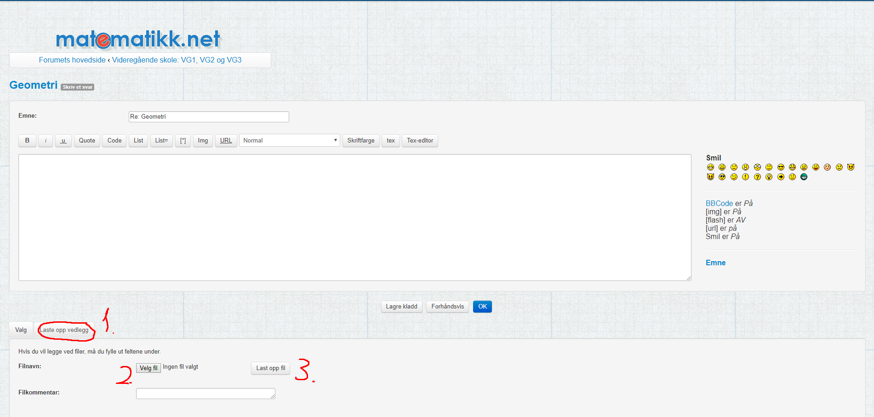Insert the exclamation mark smiley
874x417 pixels.
tap(745, 177)
